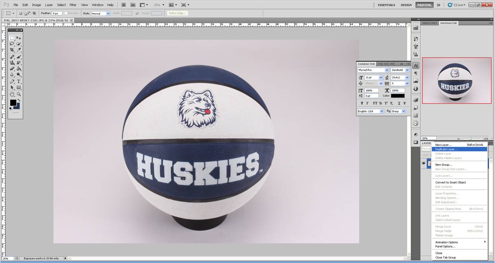
Task: Select the Crop tool
Action: pos(12,50)
